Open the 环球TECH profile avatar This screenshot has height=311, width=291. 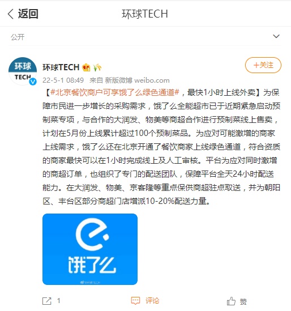click(23, 71)
